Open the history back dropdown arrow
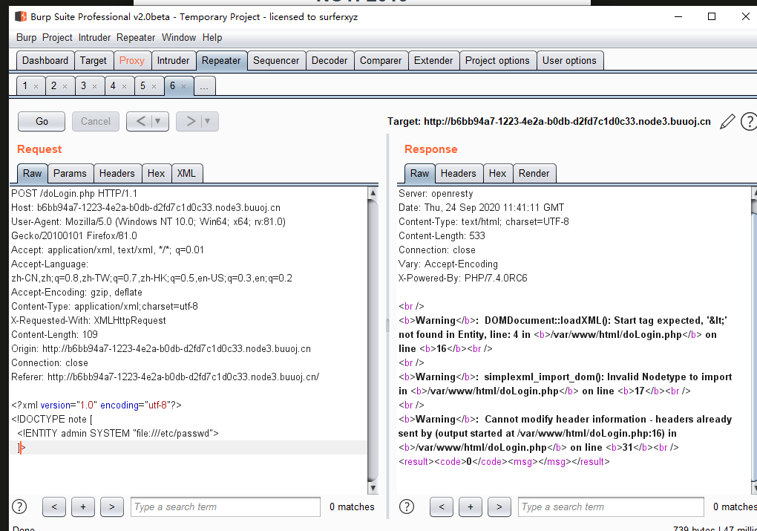Screen dimensions: 757x531 tap(158, 121)
